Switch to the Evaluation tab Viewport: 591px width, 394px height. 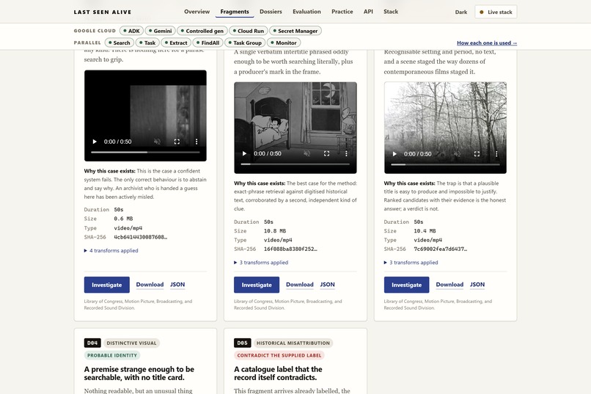tap(306, 12)
